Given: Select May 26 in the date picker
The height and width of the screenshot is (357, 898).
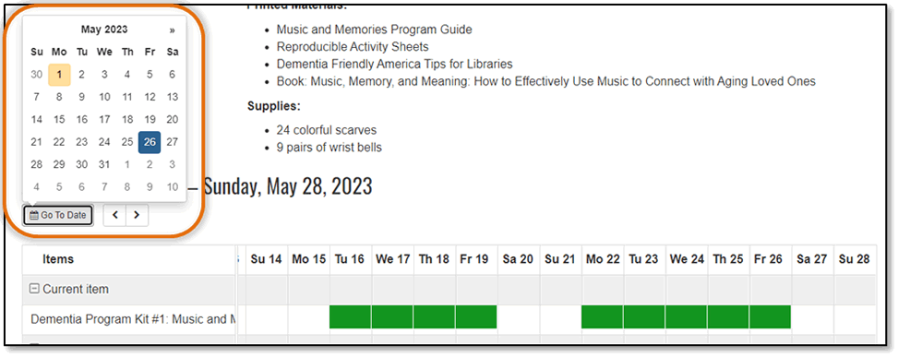Looking at the screenshot, I should 150,142.
